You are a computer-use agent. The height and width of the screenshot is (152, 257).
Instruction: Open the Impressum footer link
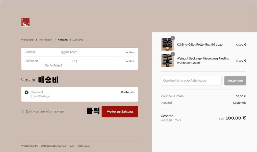[83, 146]
